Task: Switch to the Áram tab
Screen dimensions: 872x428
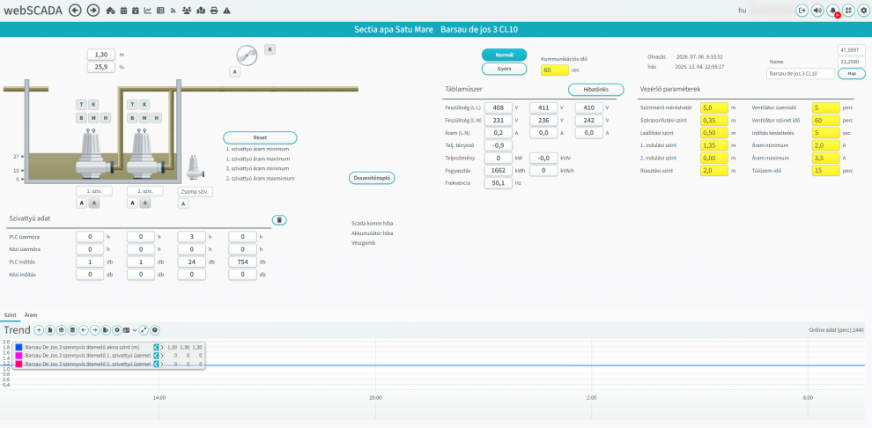Action: [31, 314]
